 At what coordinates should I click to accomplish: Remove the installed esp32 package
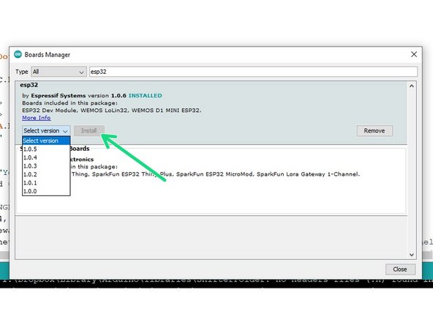coord(374,131)
